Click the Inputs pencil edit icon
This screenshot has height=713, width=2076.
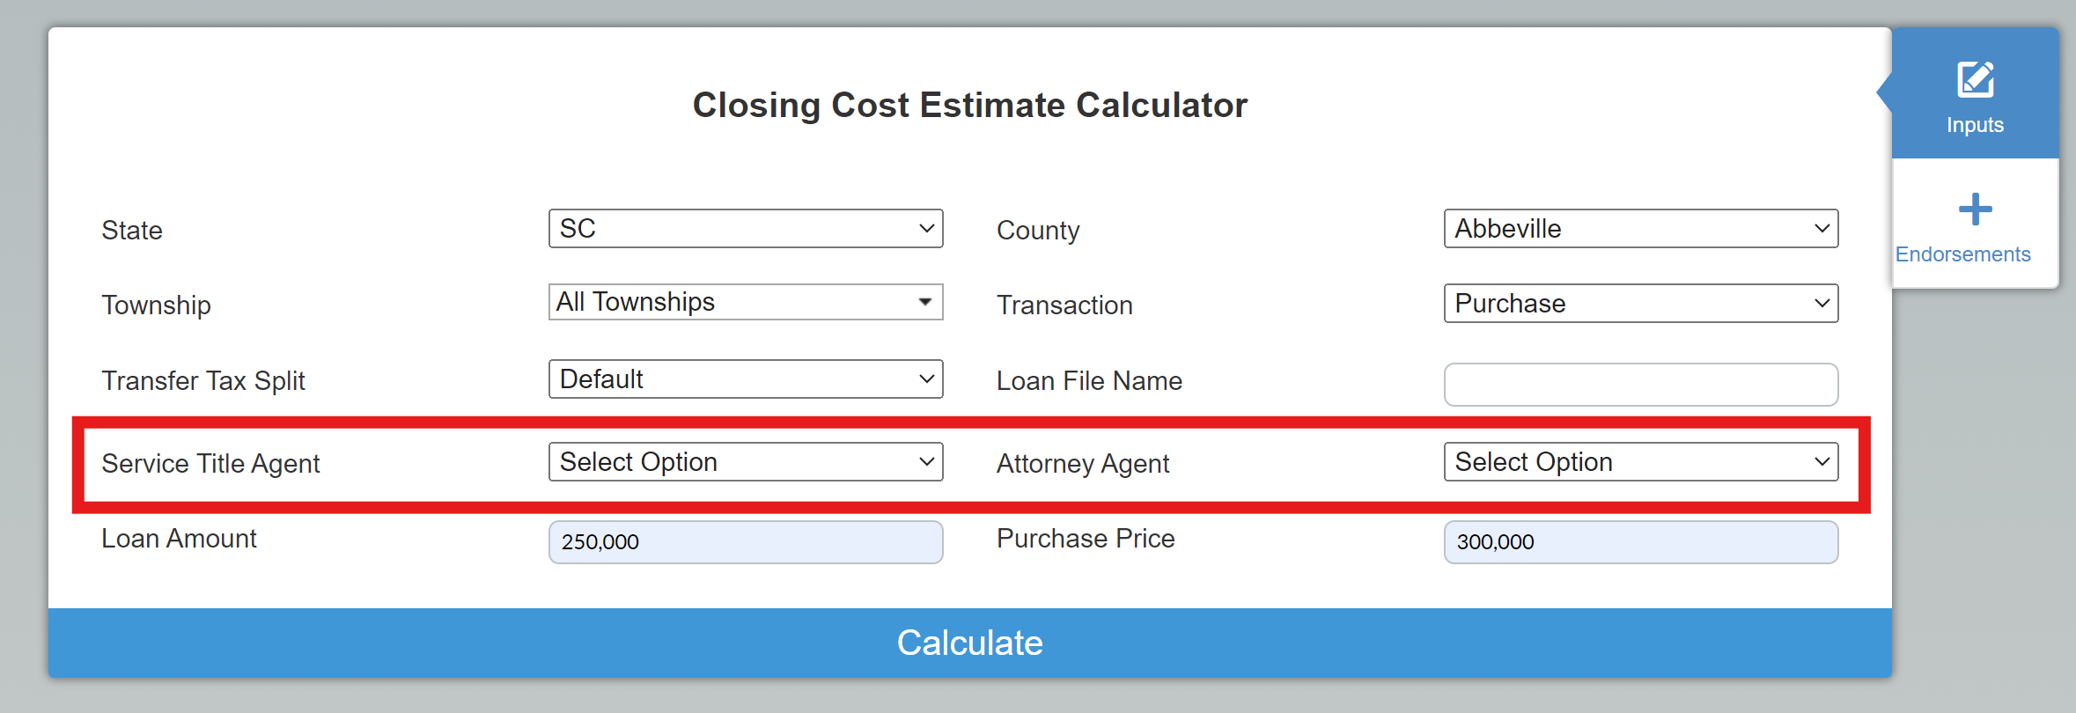pos(1976,79)
